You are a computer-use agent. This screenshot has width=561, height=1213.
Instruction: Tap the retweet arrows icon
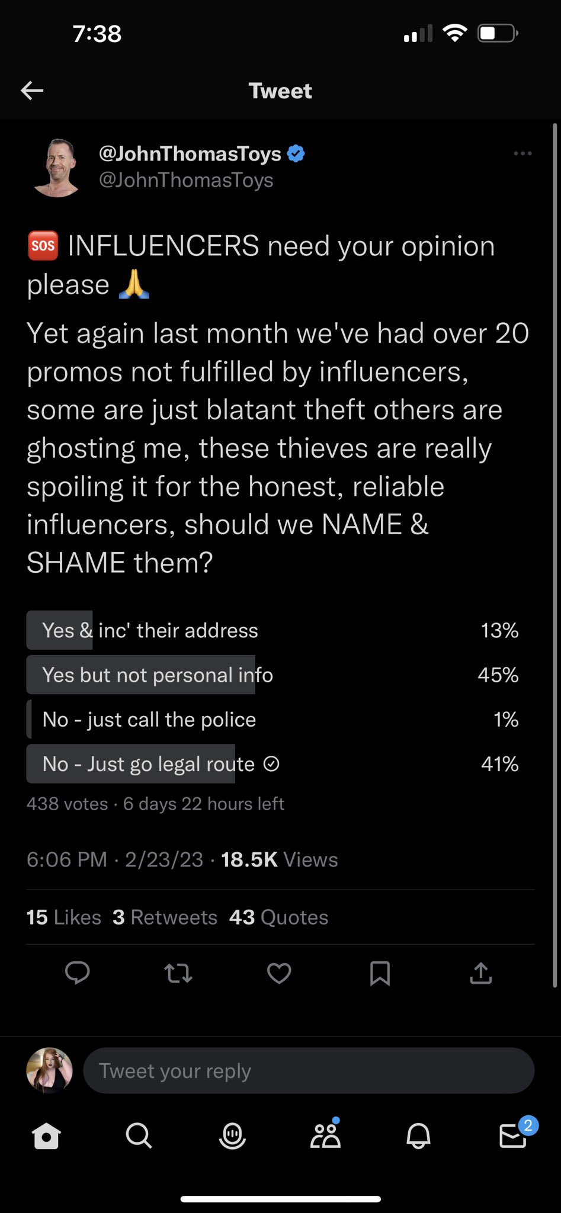point(178,973)
